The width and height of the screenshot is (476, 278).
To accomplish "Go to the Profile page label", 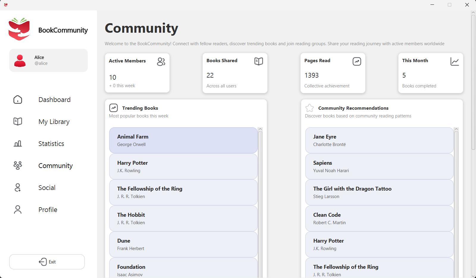I will 48,210.
